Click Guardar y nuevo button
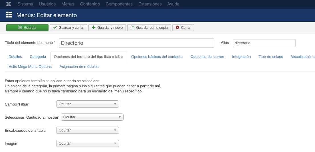Image resolution: width=315 pixels, height=152 pixels. 107,28
